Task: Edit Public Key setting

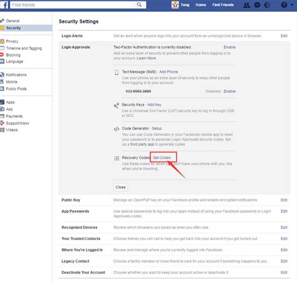Action: [x=284, y=200]
